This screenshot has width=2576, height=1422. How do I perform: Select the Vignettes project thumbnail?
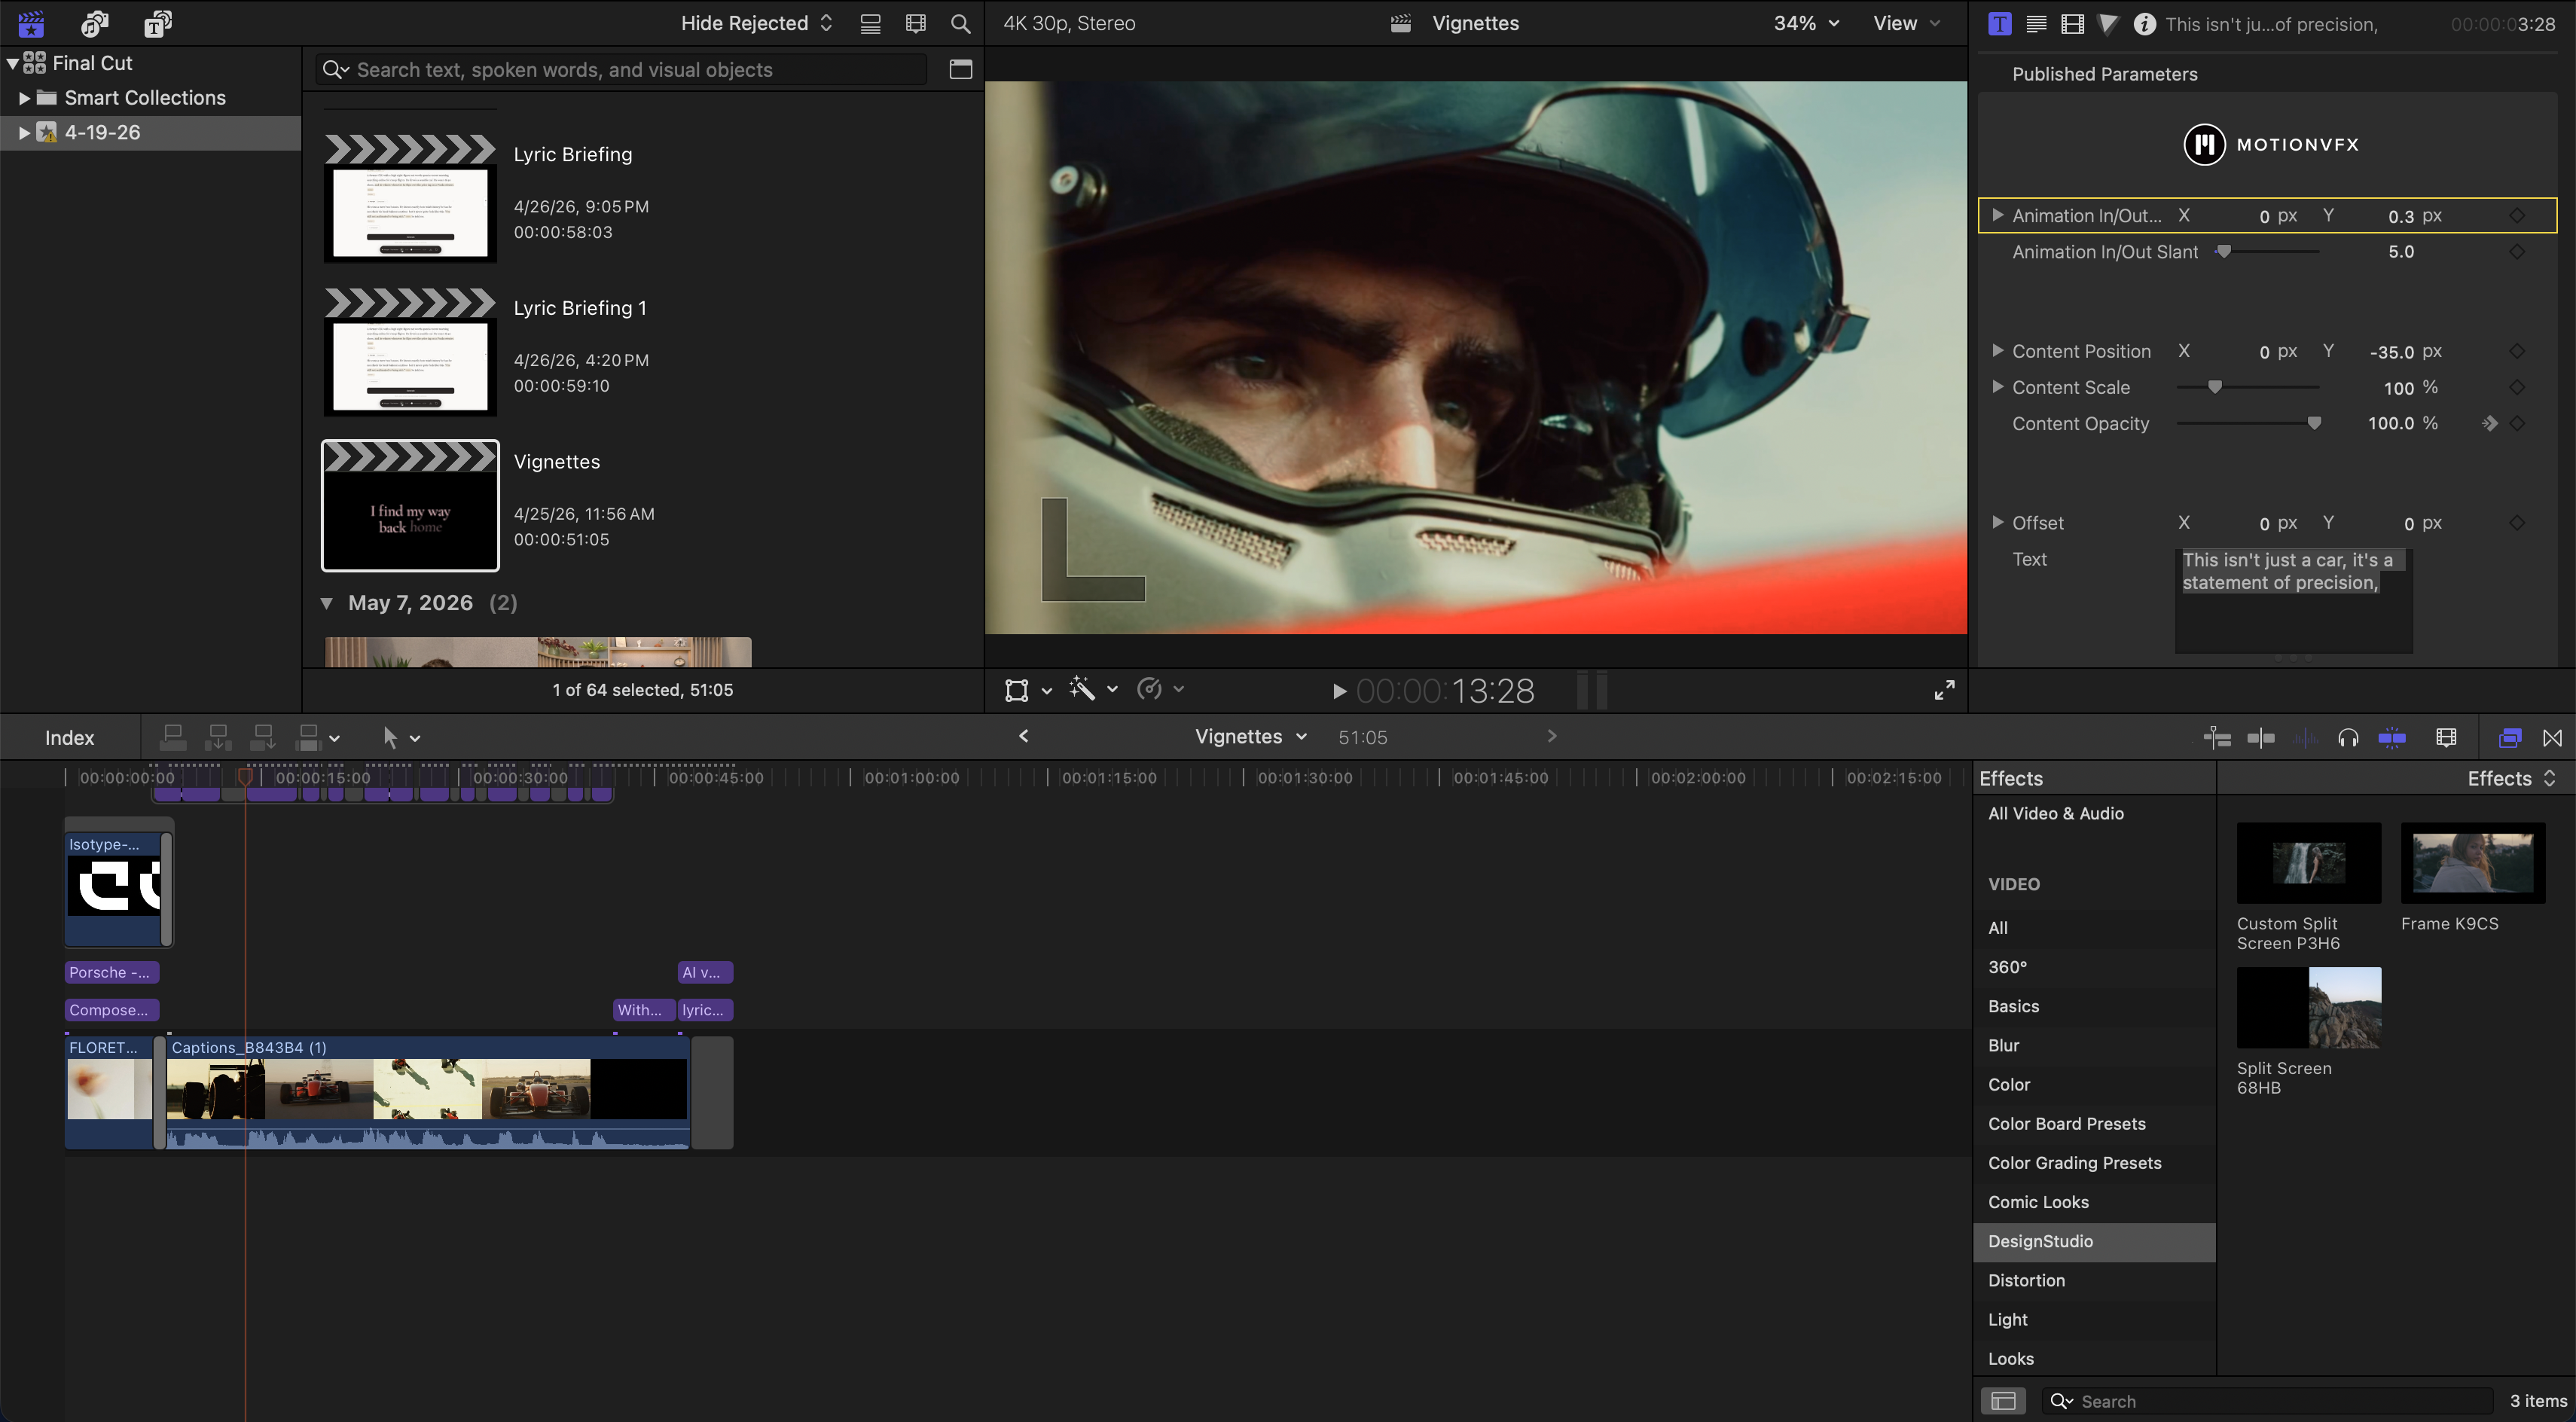point(410,506)
